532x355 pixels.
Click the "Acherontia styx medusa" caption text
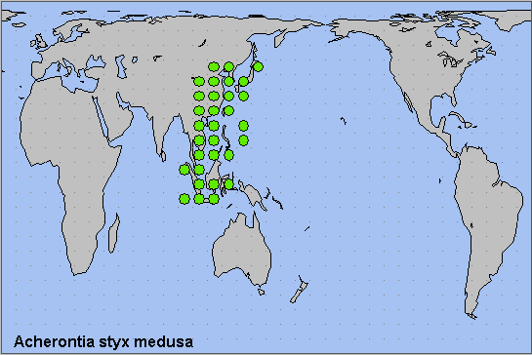[103, 341]
